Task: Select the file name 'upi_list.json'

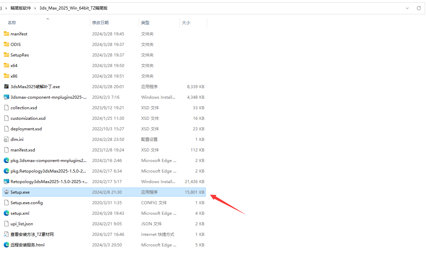Action: (22, 224)
